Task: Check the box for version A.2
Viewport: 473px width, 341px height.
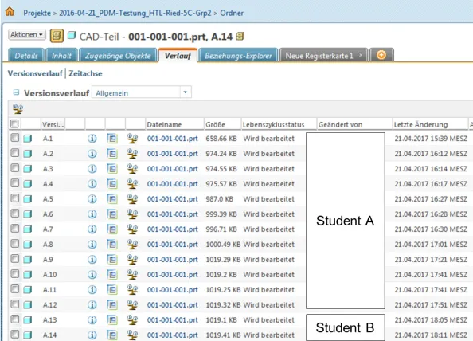Action: [14, 153]
